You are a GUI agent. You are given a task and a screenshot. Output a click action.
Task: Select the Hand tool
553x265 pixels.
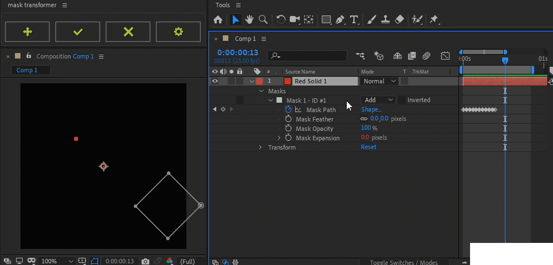[x=249, y=19]
